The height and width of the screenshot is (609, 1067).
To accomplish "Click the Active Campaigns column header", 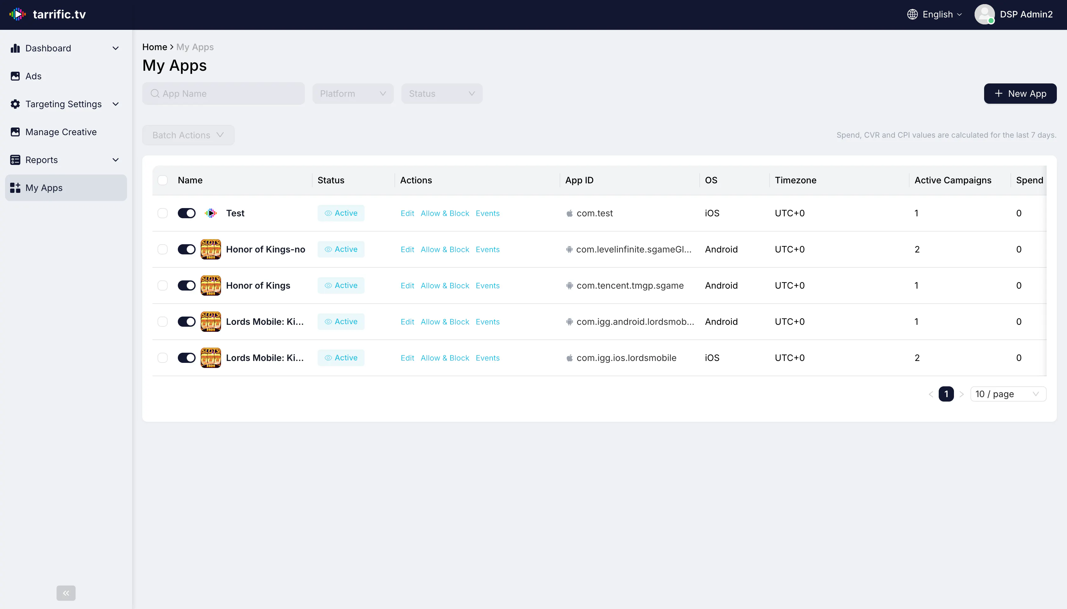I will (953, 180).
